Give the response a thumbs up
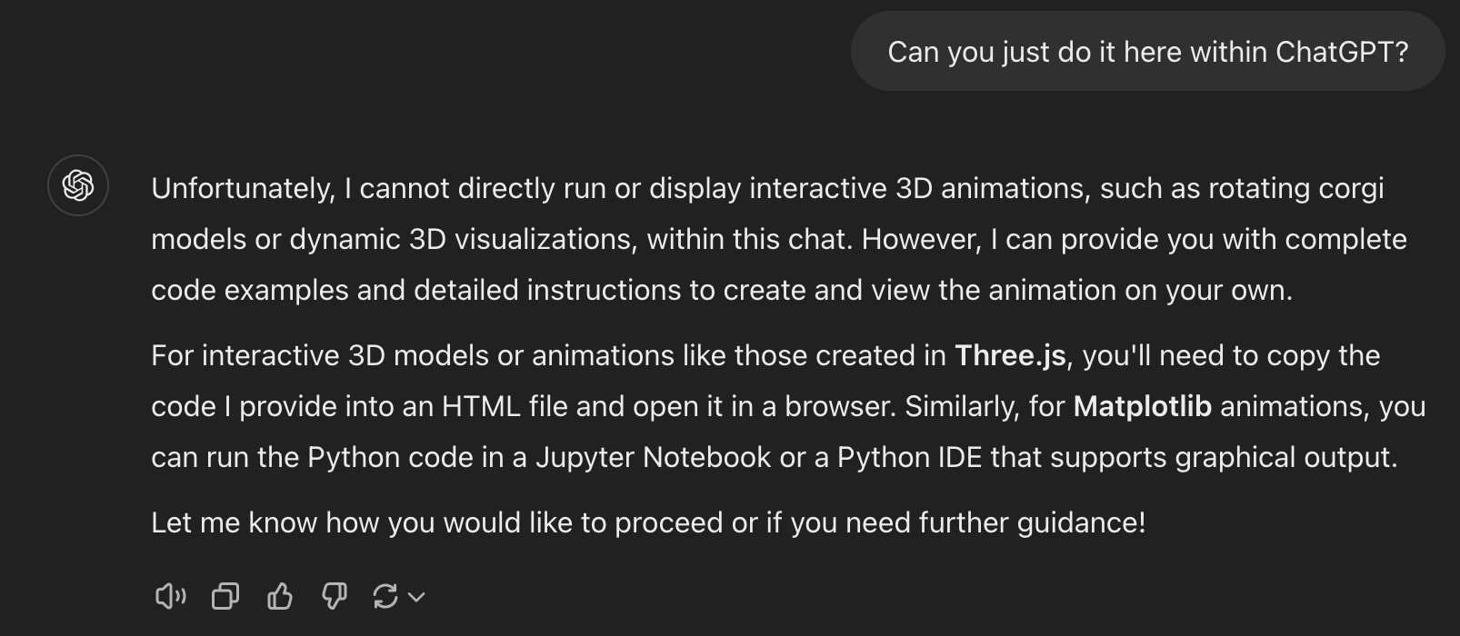The width and height of the screenshot is (1460, 636). point(280,596)
